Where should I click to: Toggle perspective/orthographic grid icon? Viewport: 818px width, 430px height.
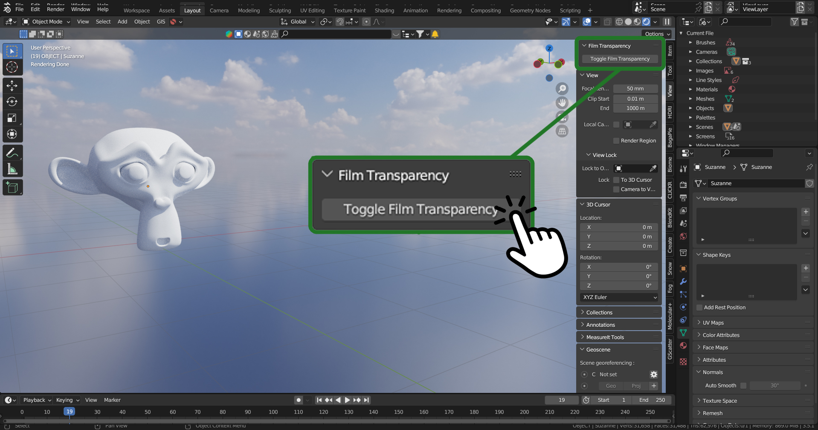[x=563, y=131]
